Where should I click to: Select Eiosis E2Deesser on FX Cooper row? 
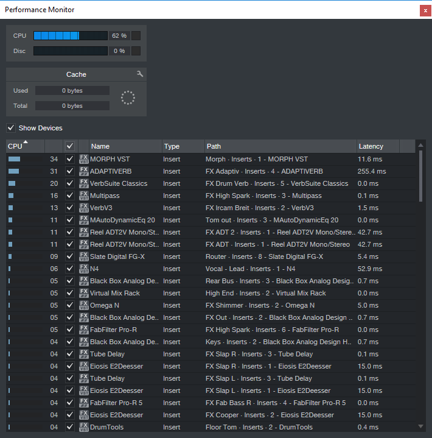(116, 415)
